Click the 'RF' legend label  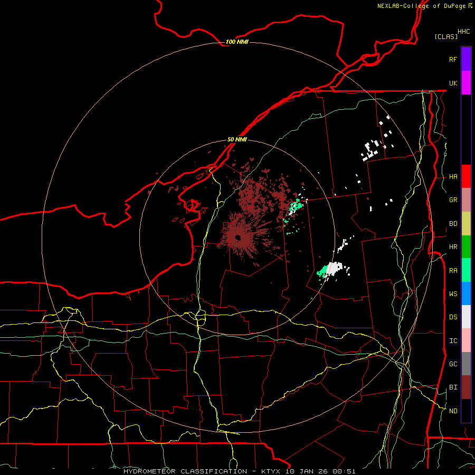(x=453, y=59)
